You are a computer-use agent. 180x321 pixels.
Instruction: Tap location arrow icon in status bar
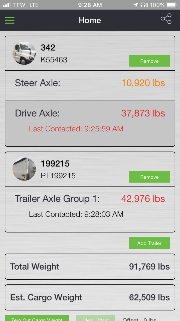135,5
